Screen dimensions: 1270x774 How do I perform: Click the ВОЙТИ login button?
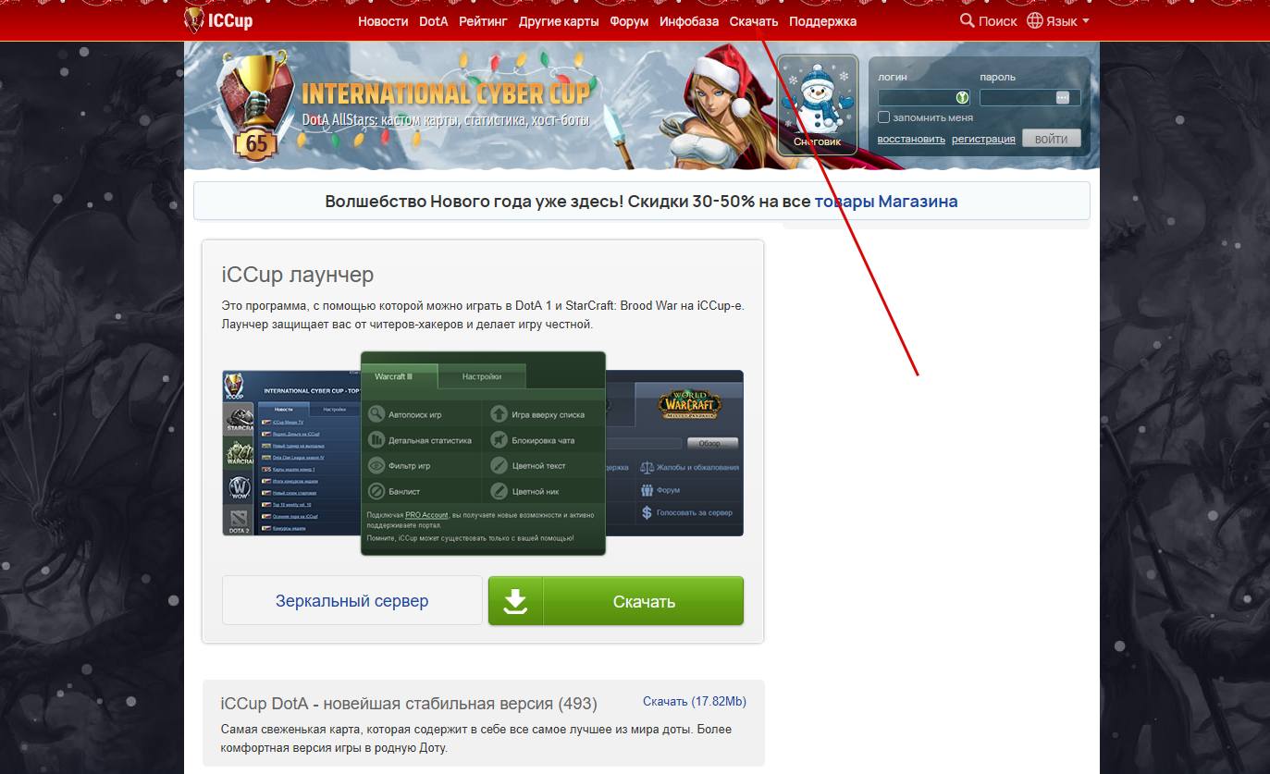1052,139
